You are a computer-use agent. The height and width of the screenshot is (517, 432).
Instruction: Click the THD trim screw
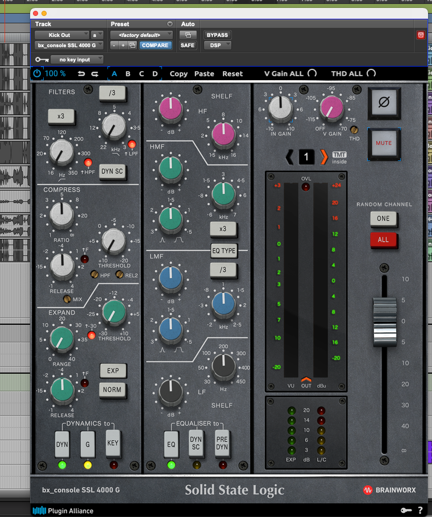coord(354,130)
